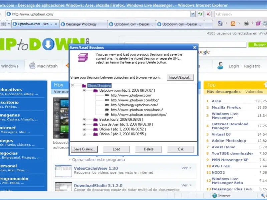
Task: Click the page icon in the address bar
Action: [9, 14]
